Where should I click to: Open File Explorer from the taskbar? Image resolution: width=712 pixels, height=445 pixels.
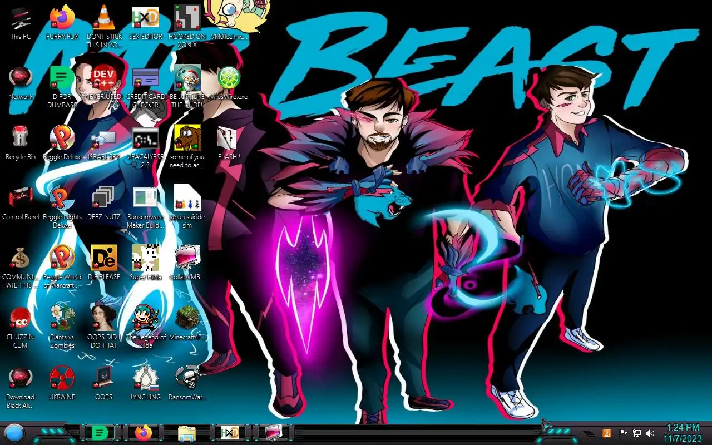(x=186, y=432)
